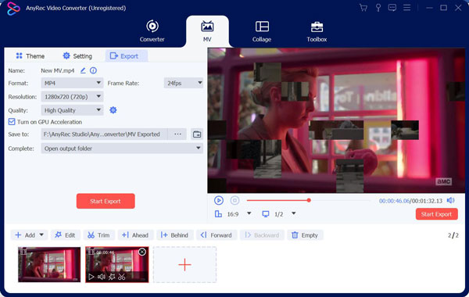Screen dimensions: 469x297
Task: Open the feedback chat icon
Action: (392, 8)
